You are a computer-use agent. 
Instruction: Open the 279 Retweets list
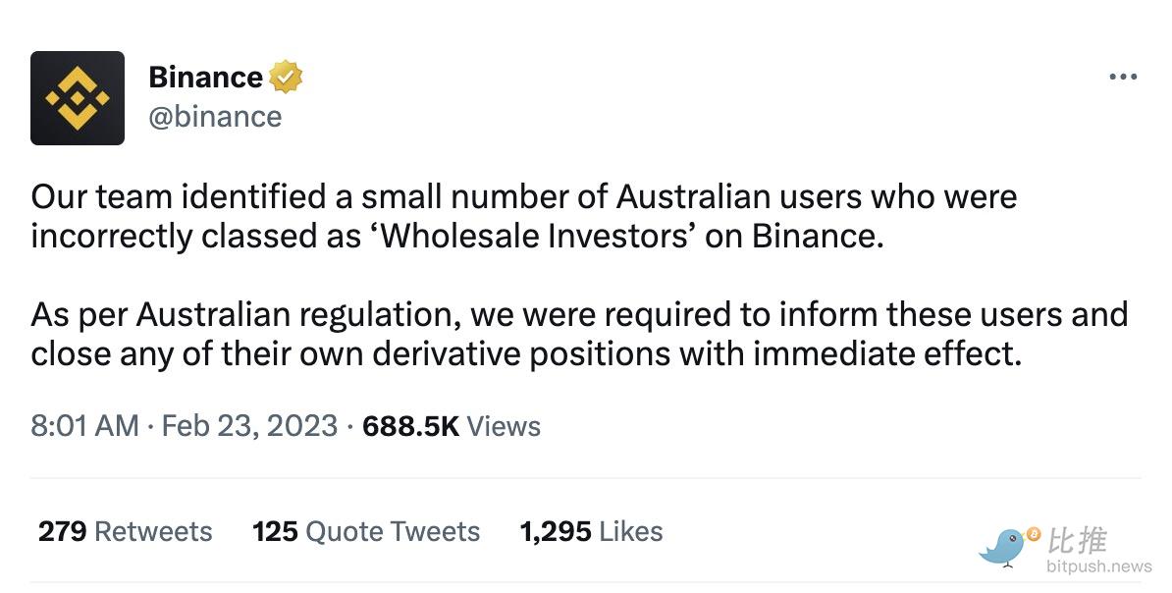(125, 531)
